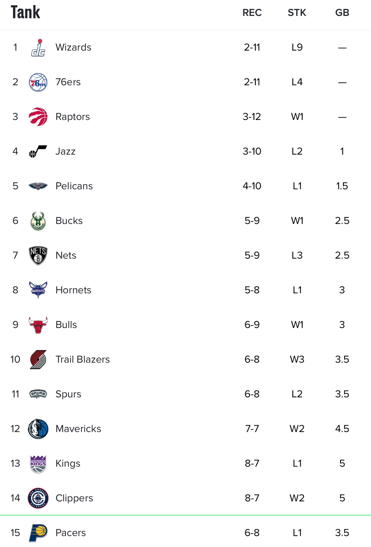Select the Wizards 2-11 record cell
This screenshot has width=371, height=547.
pyautogui.click(x=252, y=47)
